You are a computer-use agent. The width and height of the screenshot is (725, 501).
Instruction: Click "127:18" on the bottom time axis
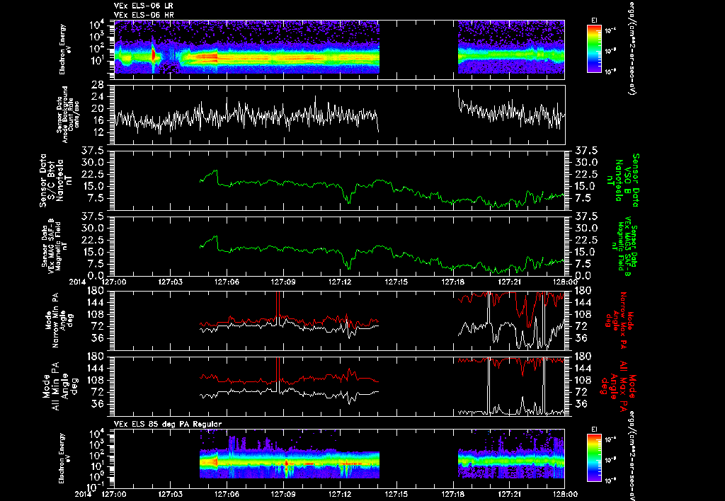point(453,494)
